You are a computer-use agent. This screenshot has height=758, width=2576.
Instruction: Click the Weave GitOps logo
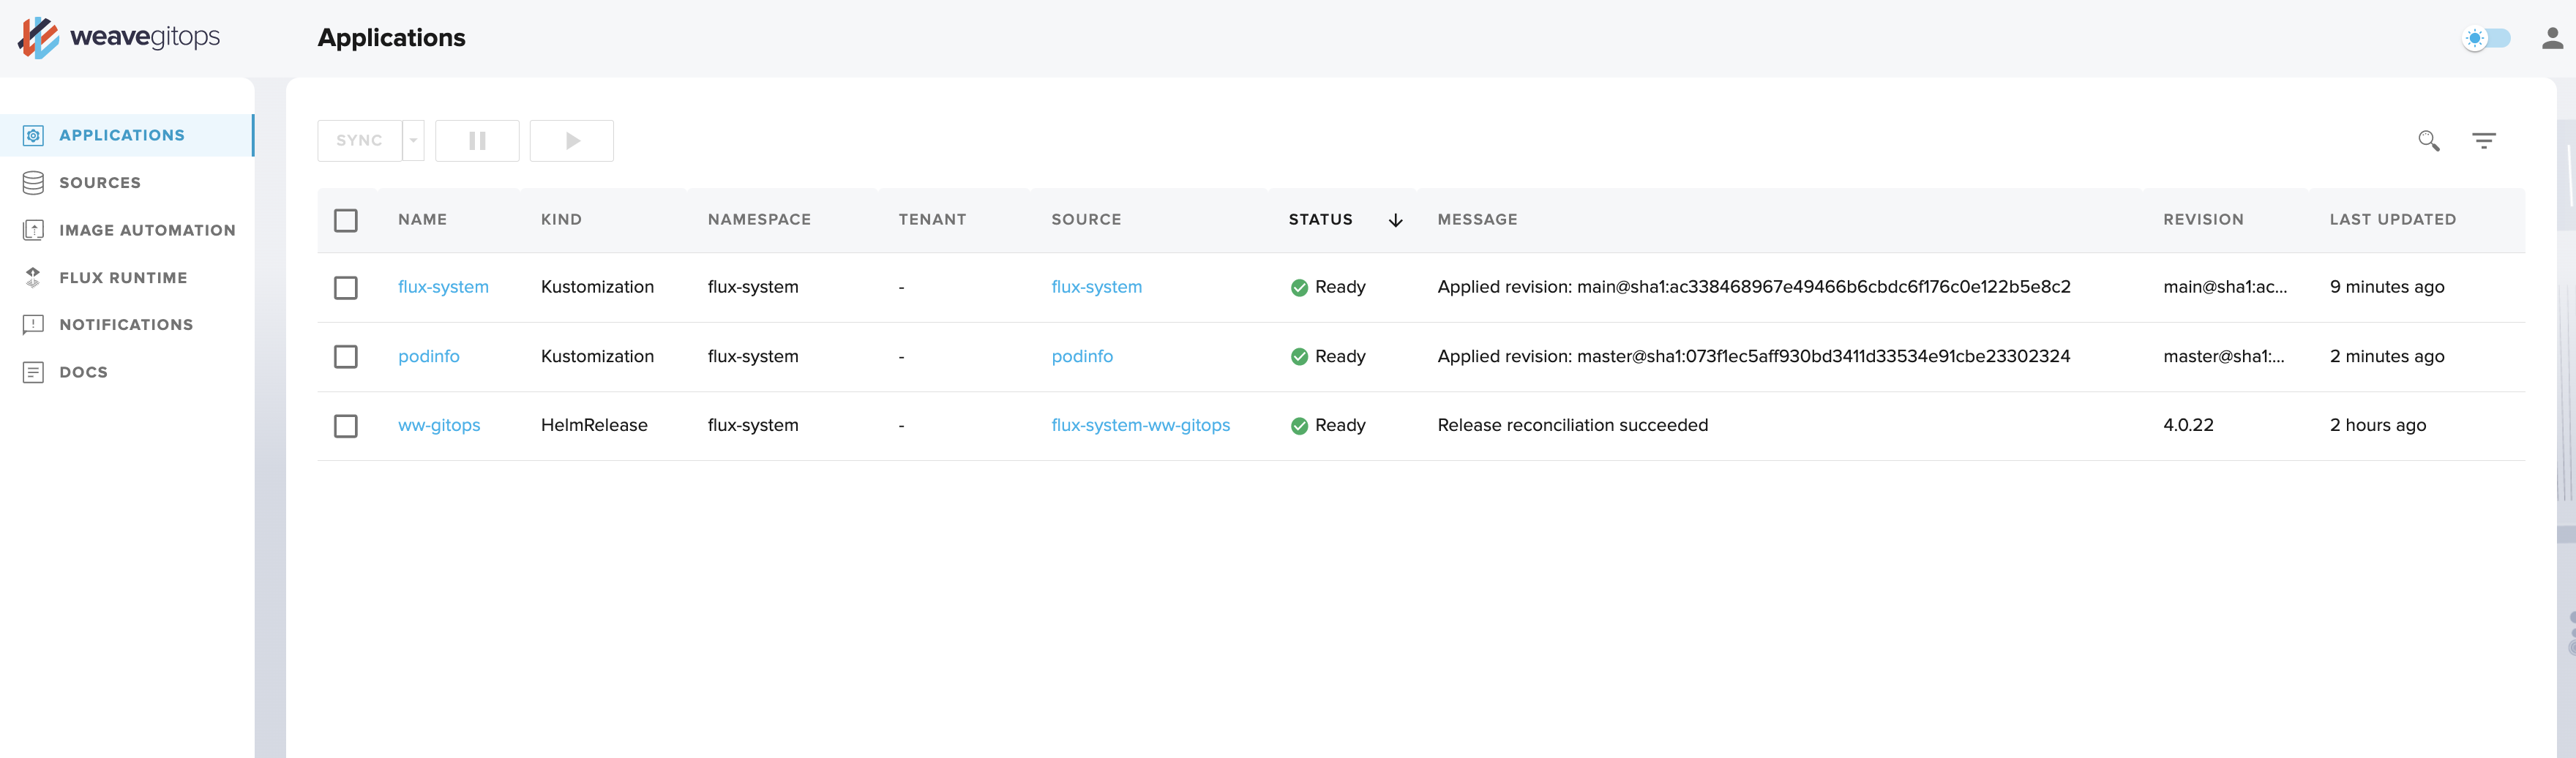coord(118,37)
